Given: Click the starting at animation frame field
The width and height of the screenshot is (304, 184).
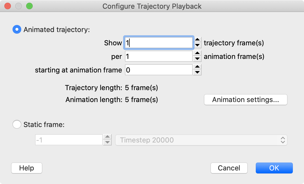Looking at the screenshot, I should 159,70.
